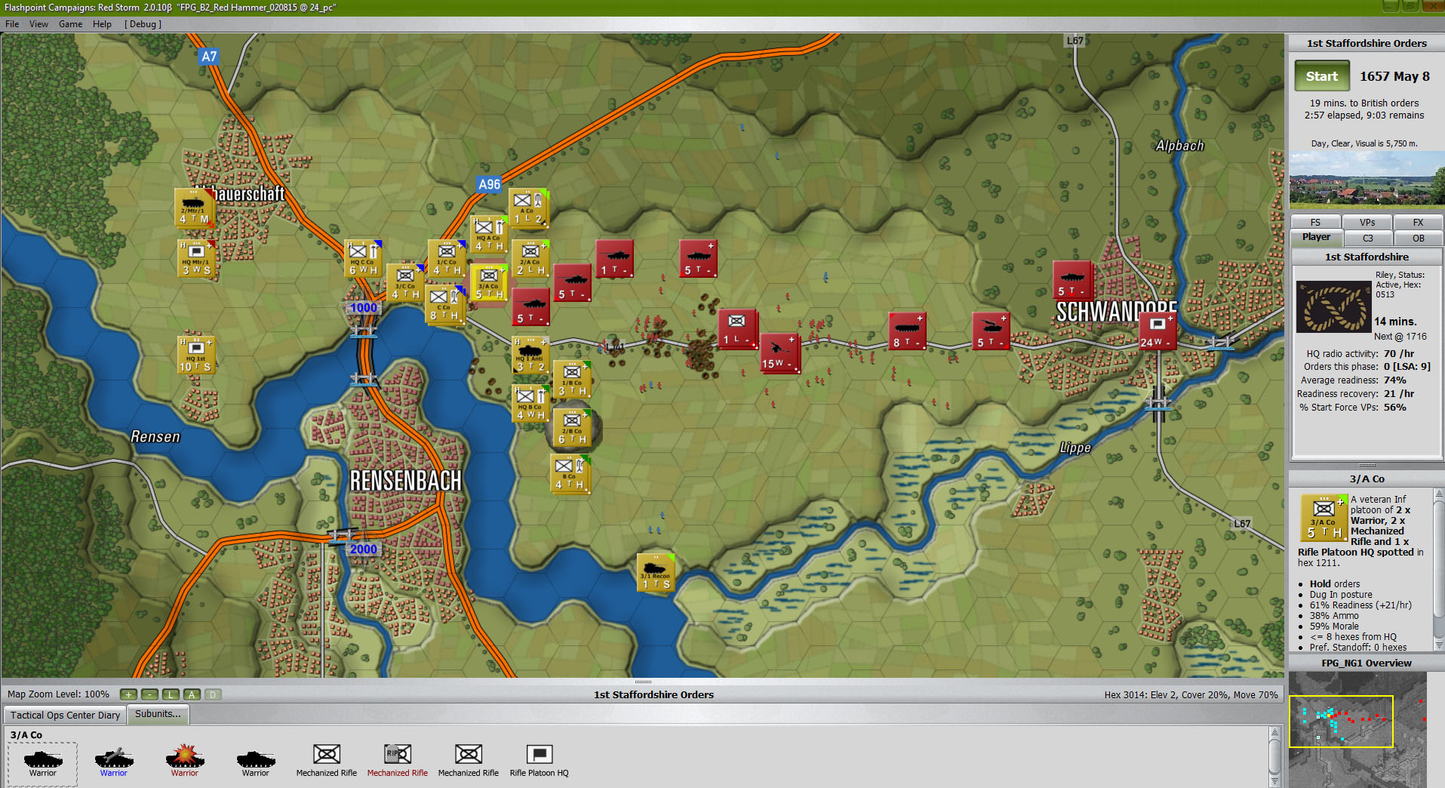Select the Warrior subunit with repair wrench icon
This screenshot has width=1445, height=788.
point(113,759)
